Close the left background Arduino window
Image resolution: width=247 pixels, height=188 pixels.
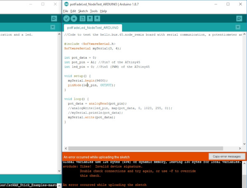(x=55, y=4)
